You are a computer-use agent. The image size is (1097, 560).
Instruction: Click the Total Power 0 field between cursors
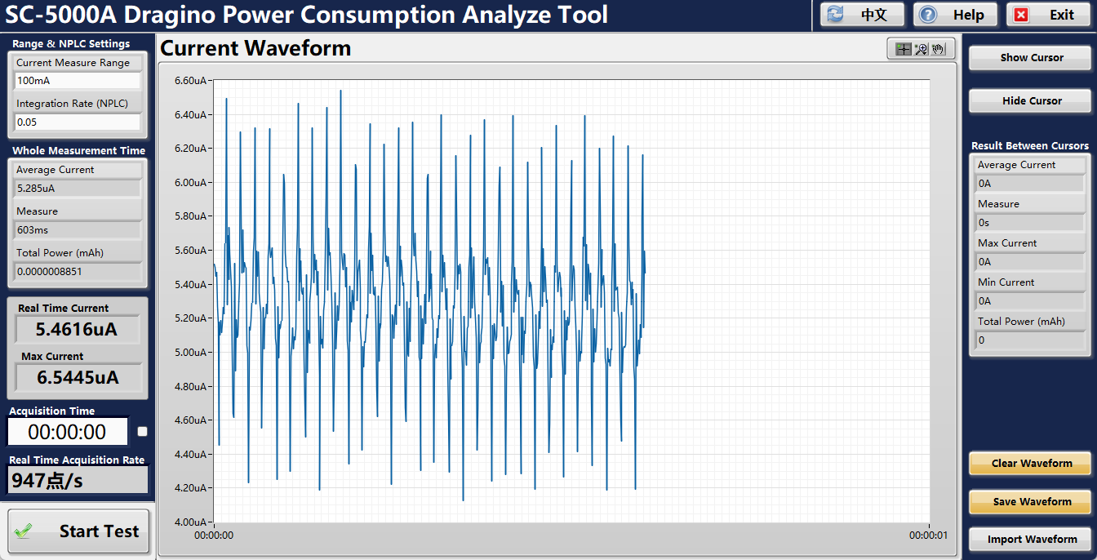[x=1030, y=340]
